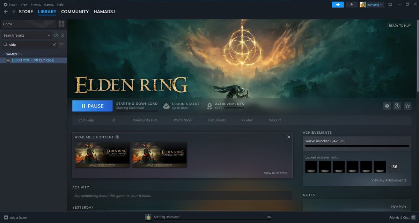Open Shadow of the Erdtree Premium Bundle thumbnail
Viewport: 419px width, 223px height.
coord(102,154)
